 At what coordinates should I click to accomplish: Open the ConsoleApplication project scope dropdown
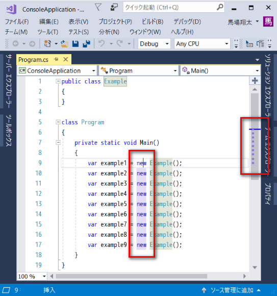(x=57, y=71)
